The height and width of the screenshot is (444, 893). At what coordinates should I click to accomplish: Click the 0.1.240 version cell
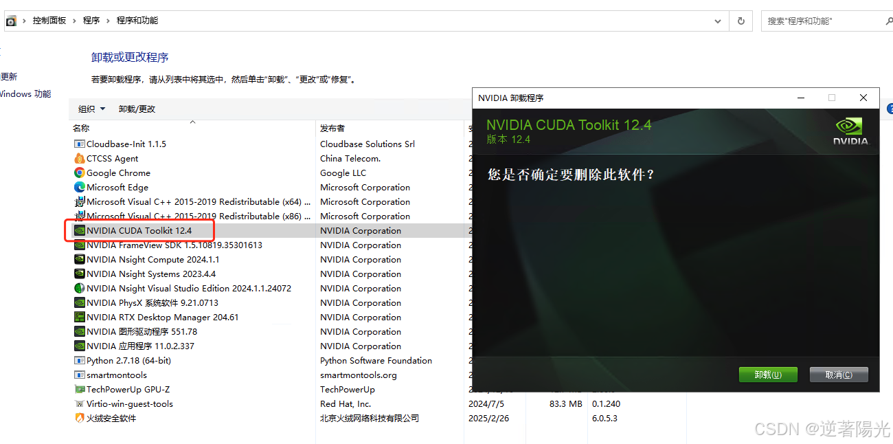pyautogui.click(x=606, y=403)
